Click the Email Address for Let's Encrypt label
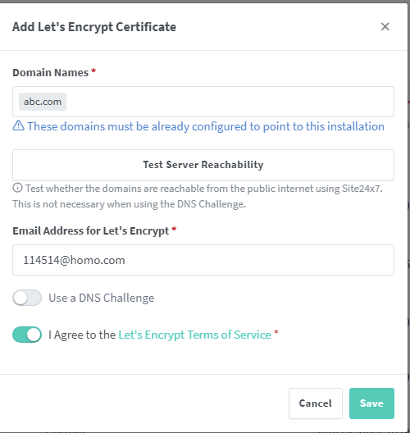The width and height of the screenshot is (410, 433). tap(90, 231)
